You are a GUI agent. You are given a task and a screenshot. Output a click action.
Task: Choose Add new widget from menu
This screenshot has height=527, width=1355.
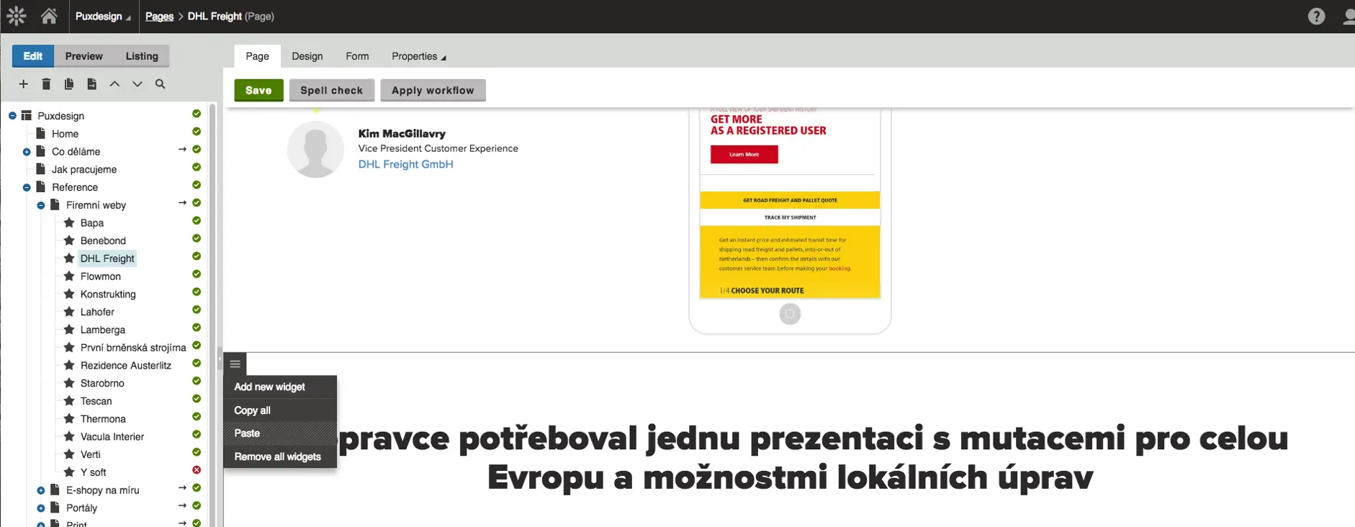[269, 387]
